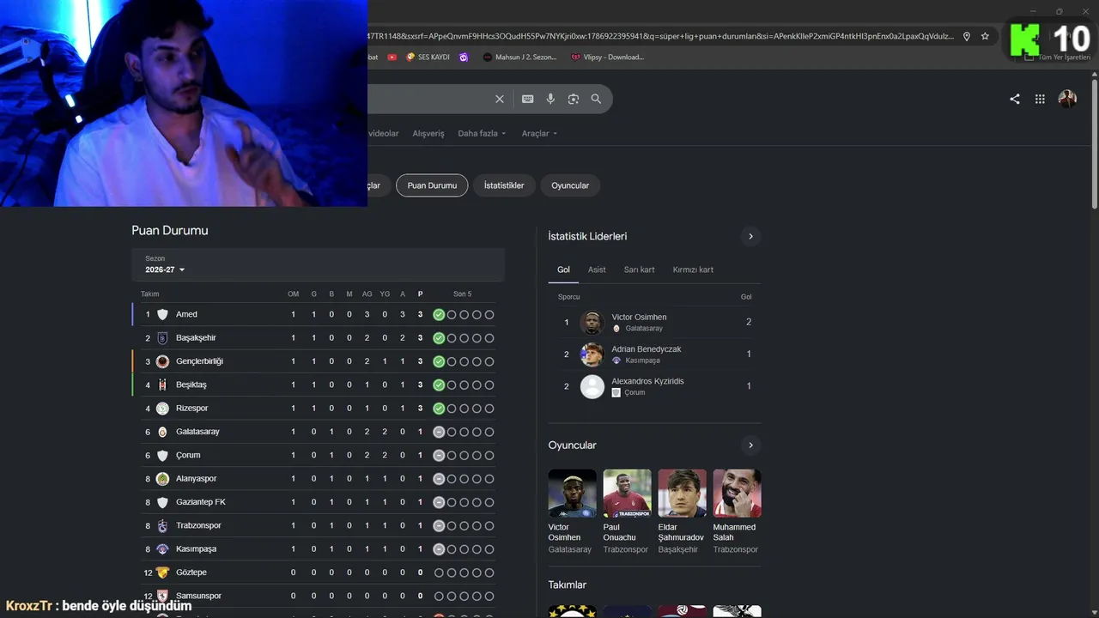Click the Başakşehir team logo

pos(162,338)
